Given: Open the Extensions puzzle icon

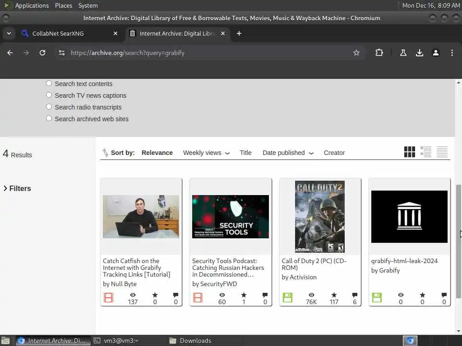Looking at the screenshot, I should point(379,53).
